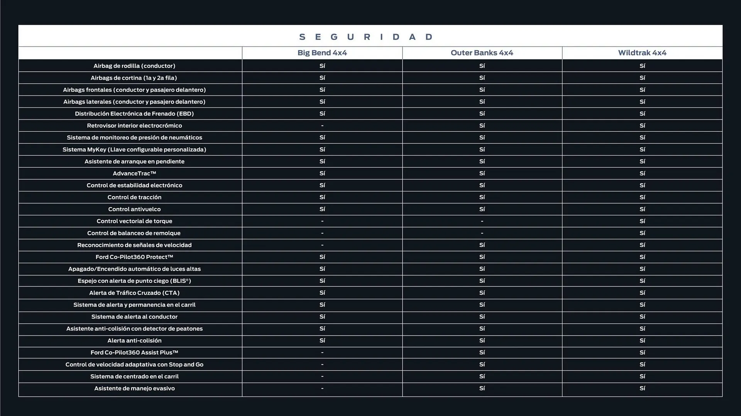Screen dimensions: 741x416
Task: Select Reconocimiento de señales de velocidad
Action: (x=134, y=245)
